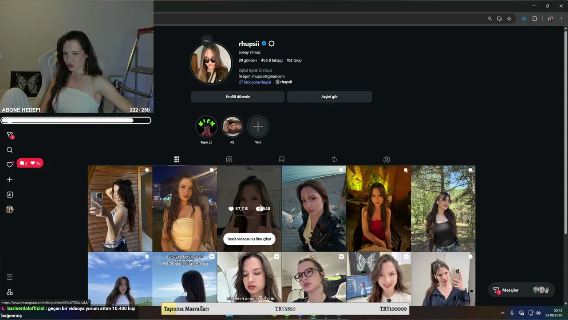568x320 pixels.
Task: Open the Chrome extensions puzzle icon
Action: coord(535,19)
